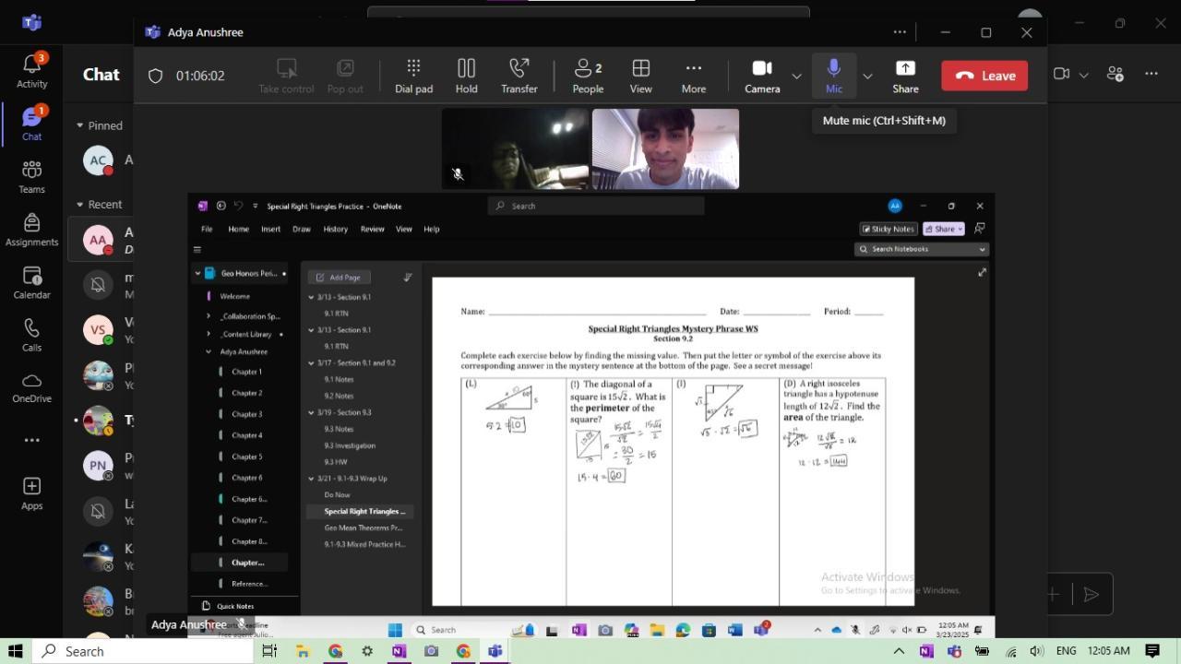Screen dimensions: 1181x664
Task: Open the Teams section in sidebar
Action: click(31, 176)
